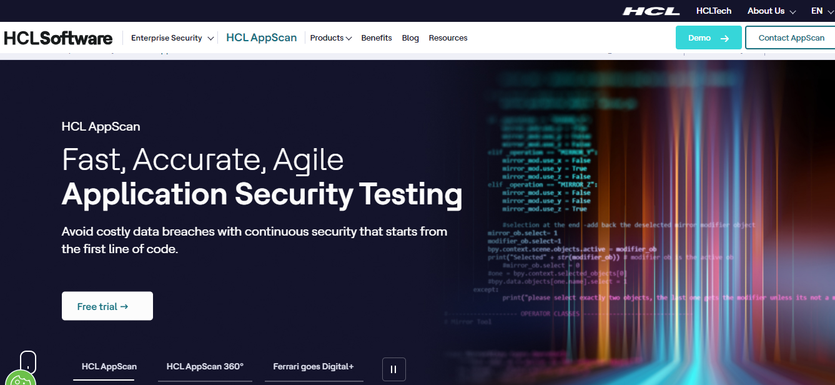
Task: Open the Resources menu item
Action: pyautogui.click(x=448, y=38)
